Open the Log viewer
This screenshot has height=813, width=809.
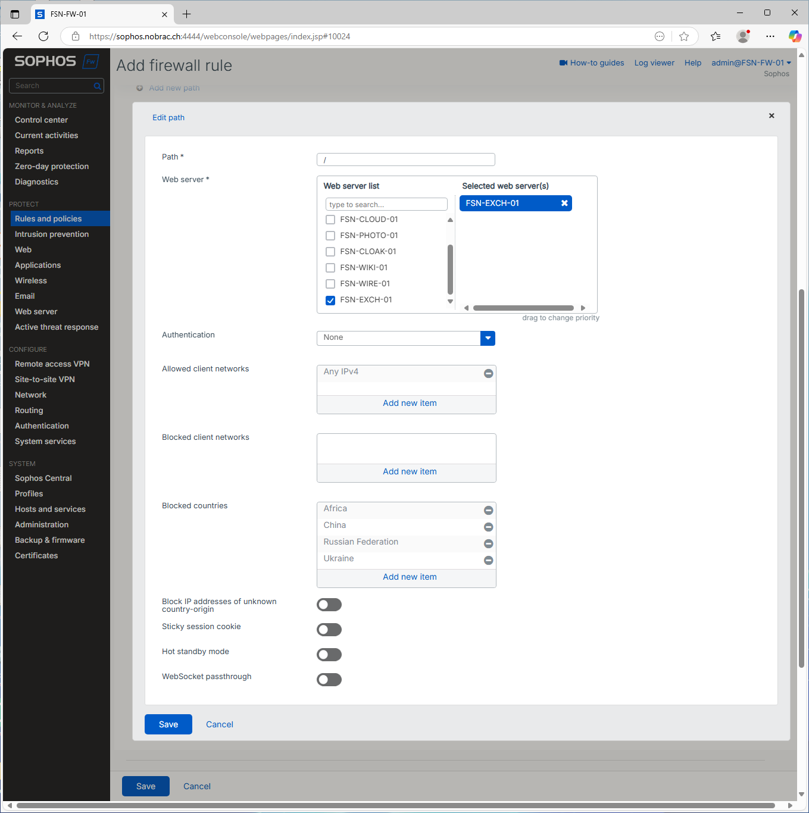(654, 62)
